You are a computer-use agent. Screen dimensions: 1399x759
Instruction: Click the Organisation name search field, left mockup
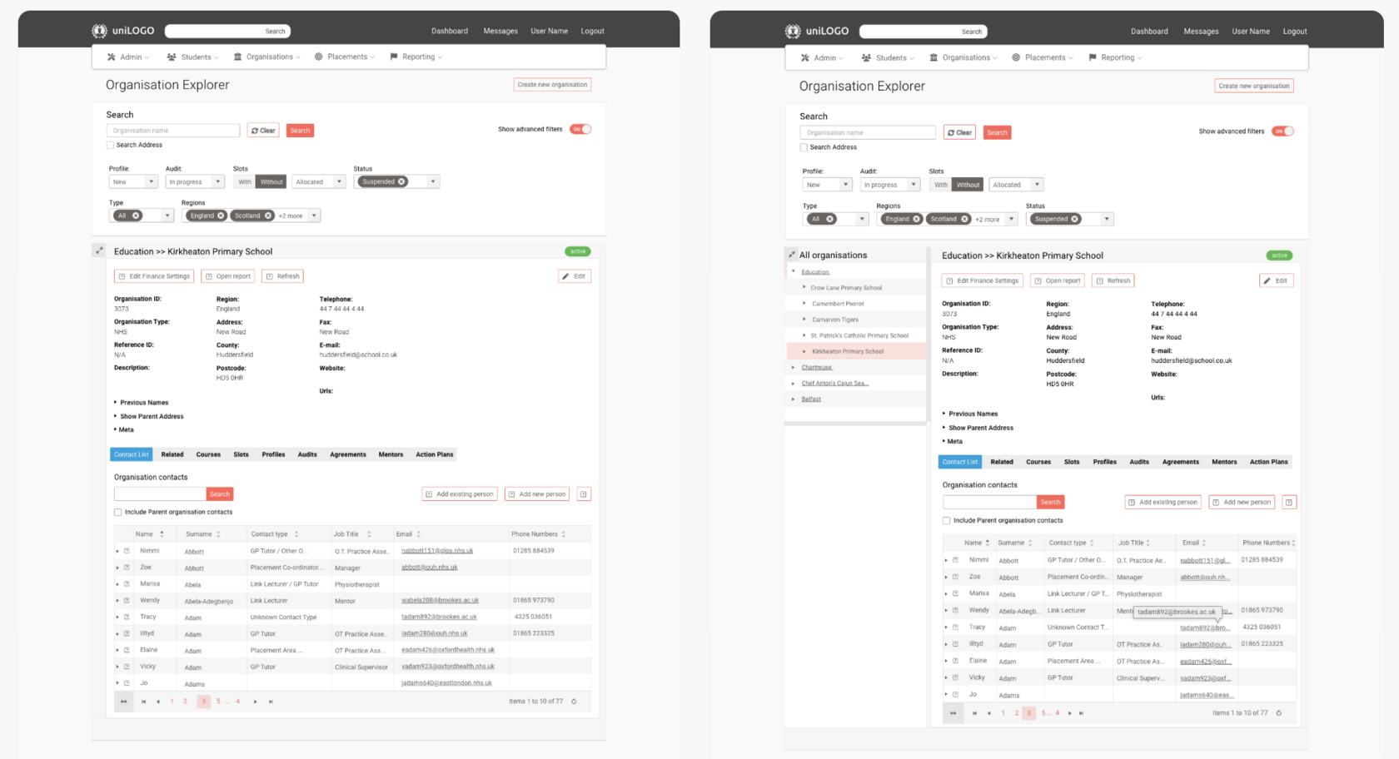(x=173, y=131)
